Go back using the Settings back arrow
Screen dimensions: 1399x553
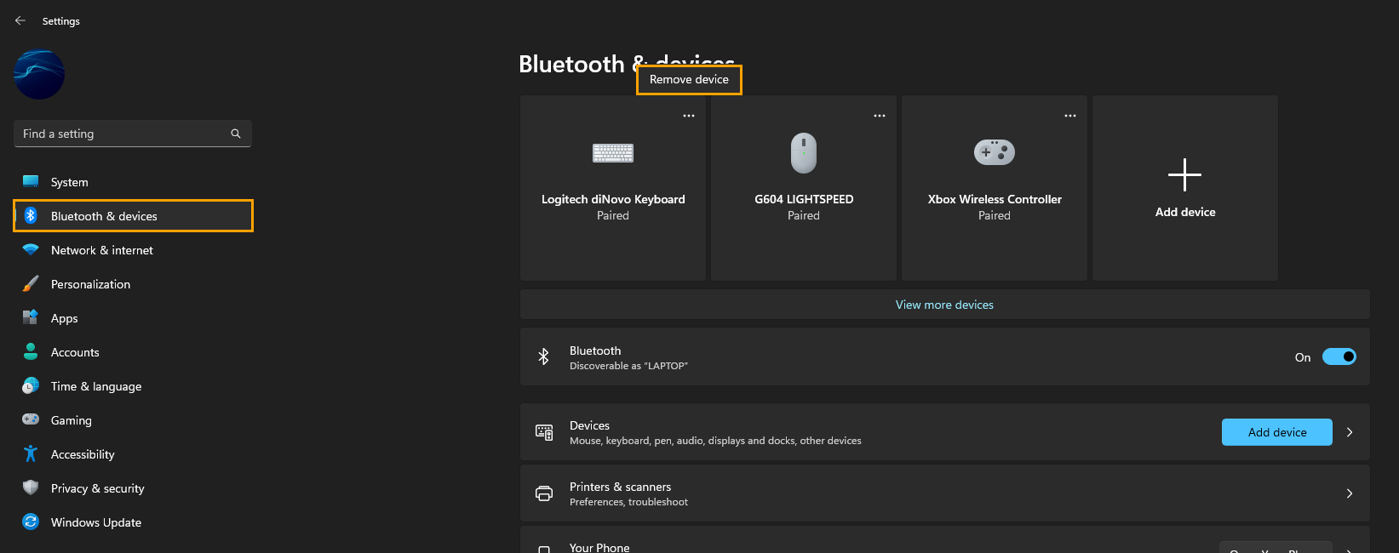click(20, 20)
